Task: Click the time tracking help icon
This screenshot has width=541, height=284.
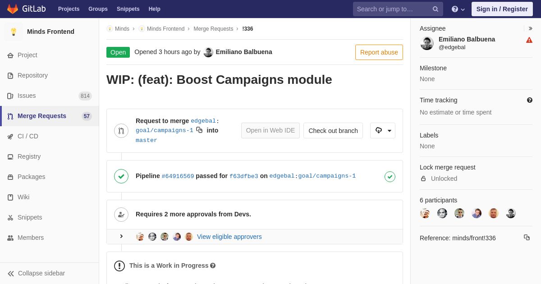Action: [x=530, y=100]
